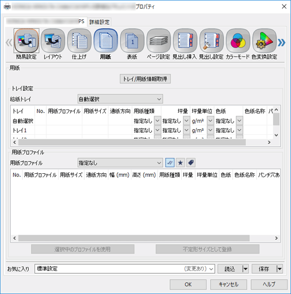The width and height of the screenshot is (291, 294).
Task: Open the カラーモード color mode icon
Action: tap(238, 41)
